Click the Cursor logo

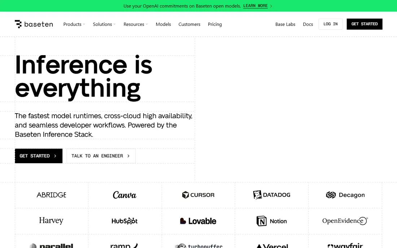(x=198, y=195)
